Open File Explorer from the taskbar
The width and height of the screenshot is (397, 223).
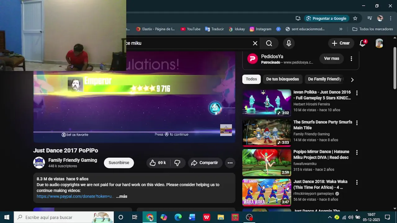click(221, 217)
